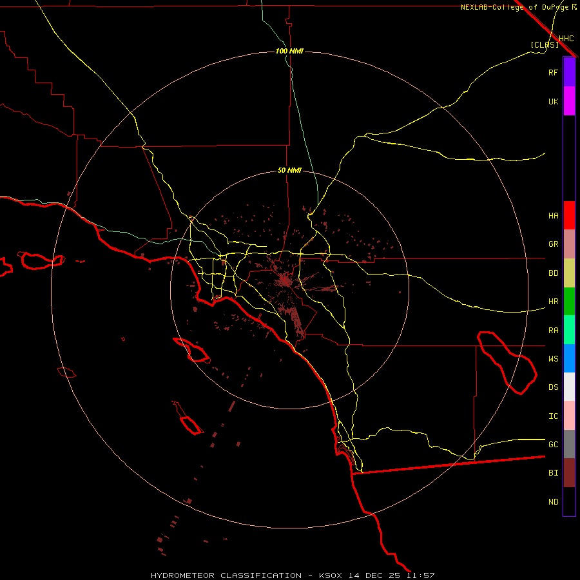Click the BD yellow legend swatch
The width and height of the screenshot is (580, 580).
(x=569, y=273)
